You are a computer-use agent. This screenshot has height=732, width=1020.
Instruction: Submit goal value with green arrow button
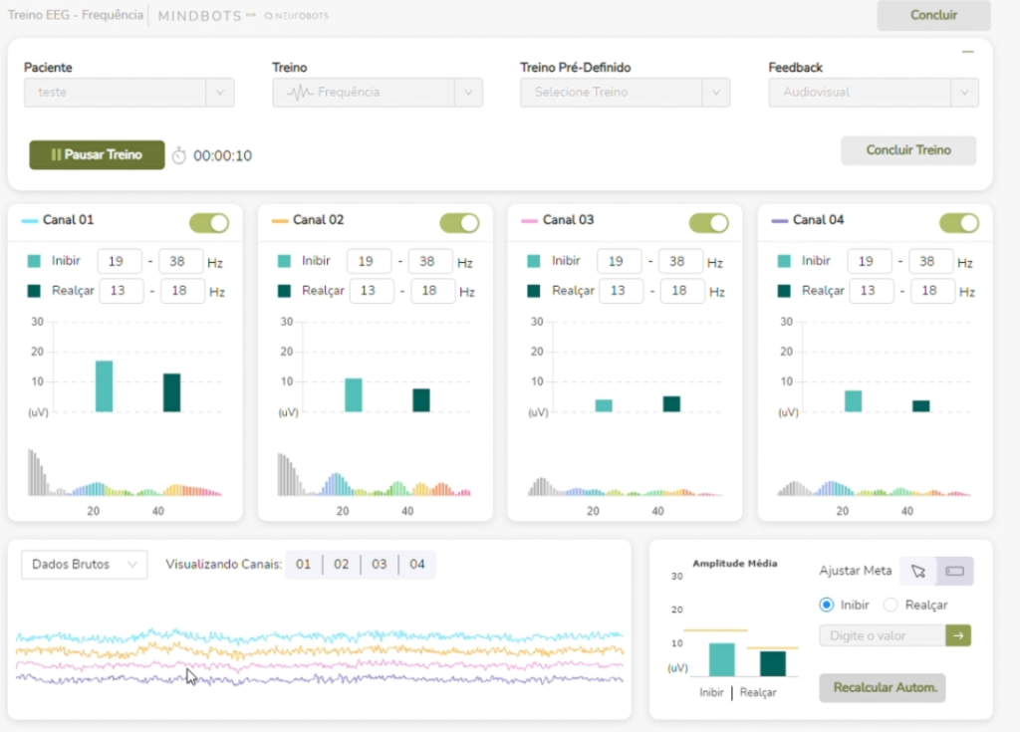[958, 635]
